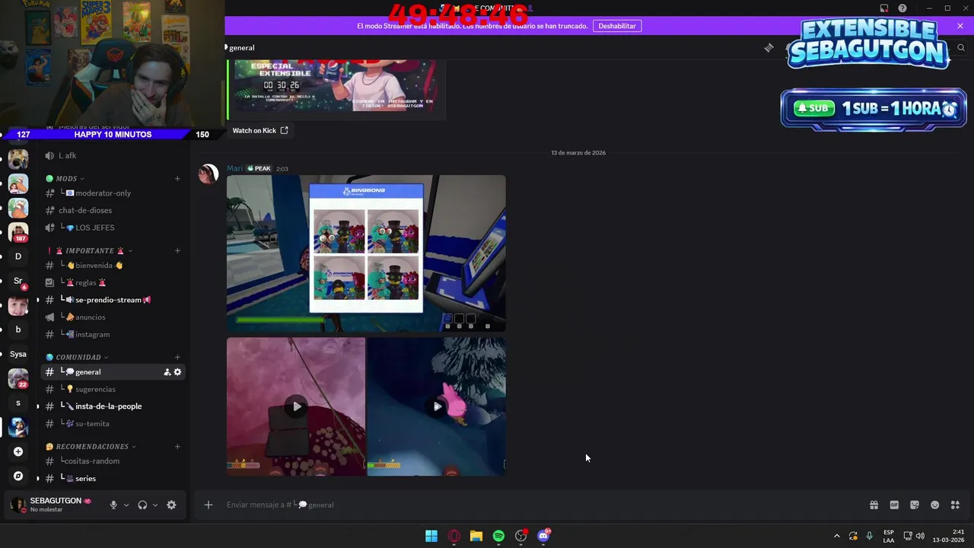Open the inbox icon in title bar
This screenshot has width=974, height=548.
[x=884, y=8]
